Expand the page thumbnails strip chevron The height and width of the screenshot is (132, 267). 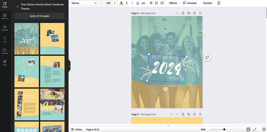[168, 126]
